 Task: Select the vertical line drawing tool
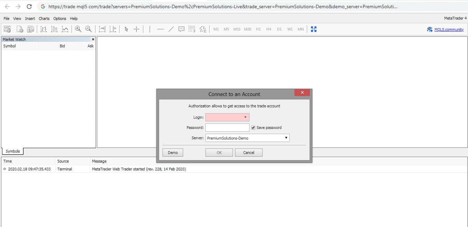coord(150,29)
